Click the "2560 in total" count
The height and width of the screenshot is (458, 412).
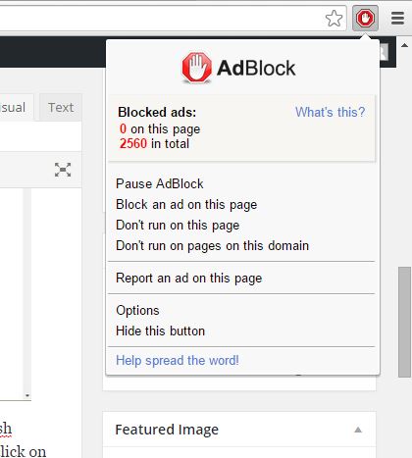click(154, 143)
